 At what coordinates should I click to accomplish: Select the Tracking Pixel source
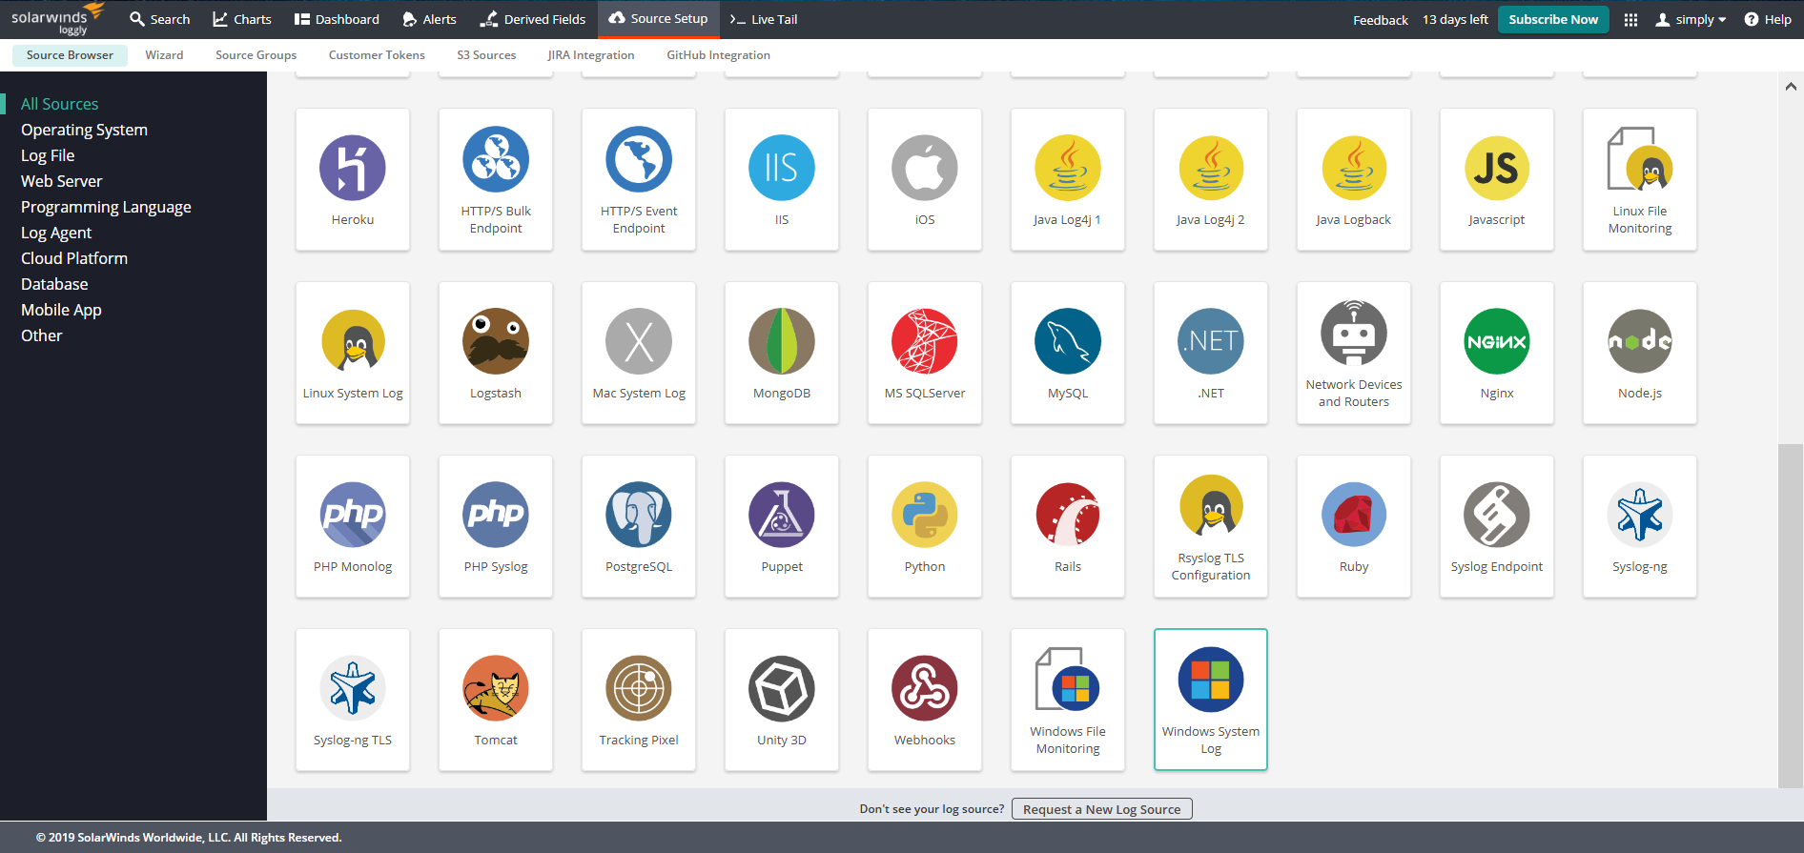(x=639, y=700)
